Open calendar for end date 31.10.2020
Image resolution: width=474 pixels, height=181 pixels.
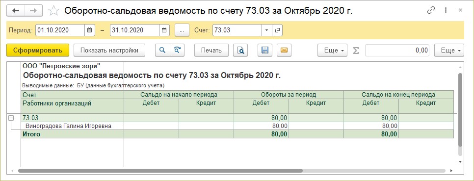click(164, 30)
